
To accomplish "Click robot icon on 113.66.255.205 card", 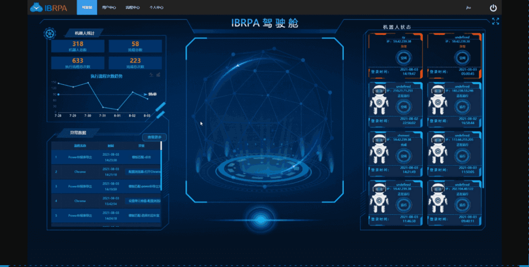I will coord(437,149).
